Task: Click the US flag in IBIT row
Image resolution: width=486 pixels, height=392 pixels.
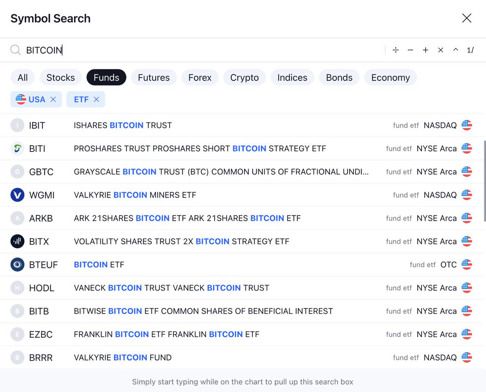Action: tap(467, 126)
